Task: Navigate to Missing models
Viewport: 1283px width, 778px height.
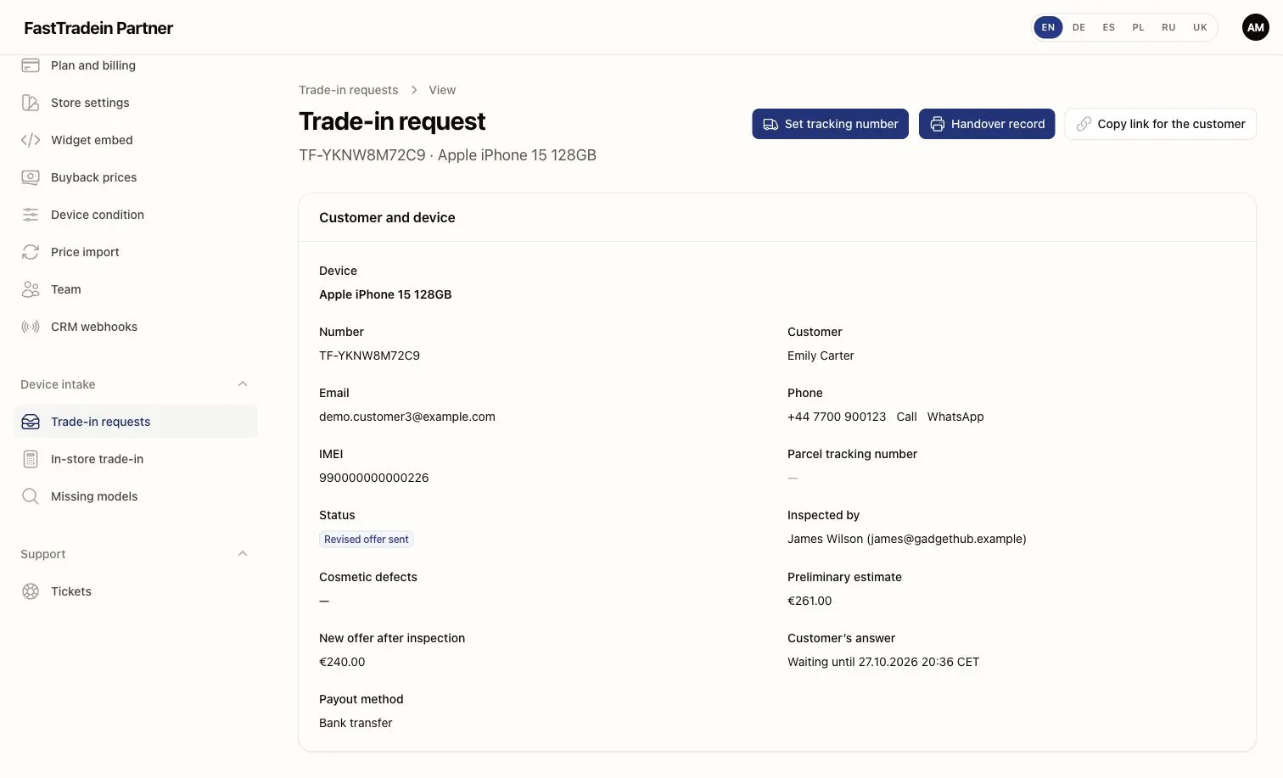Action: tap(136, 496)
